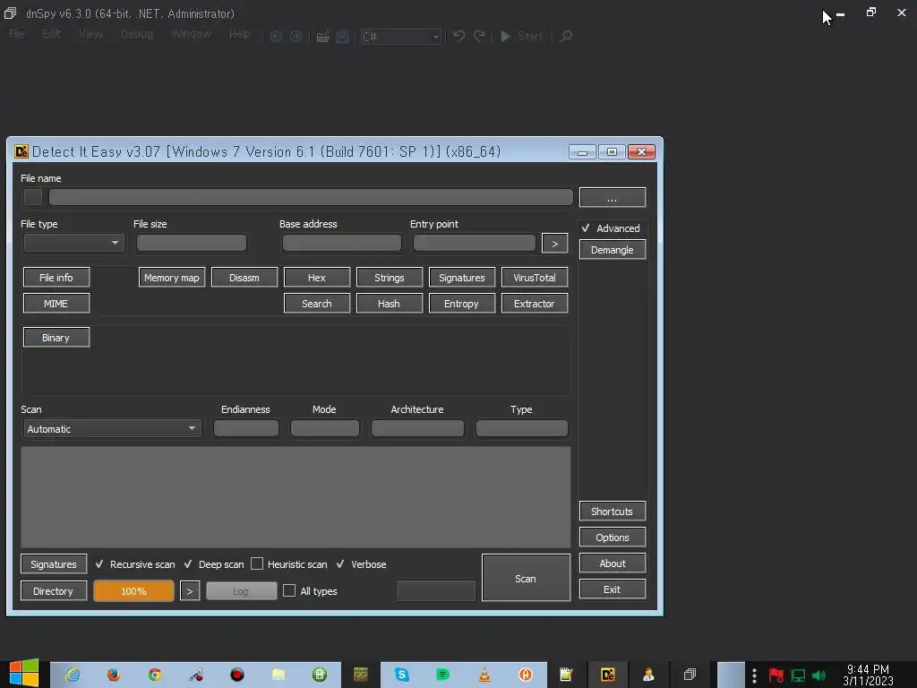Browse for file with ellipsis button

[613, 198]
